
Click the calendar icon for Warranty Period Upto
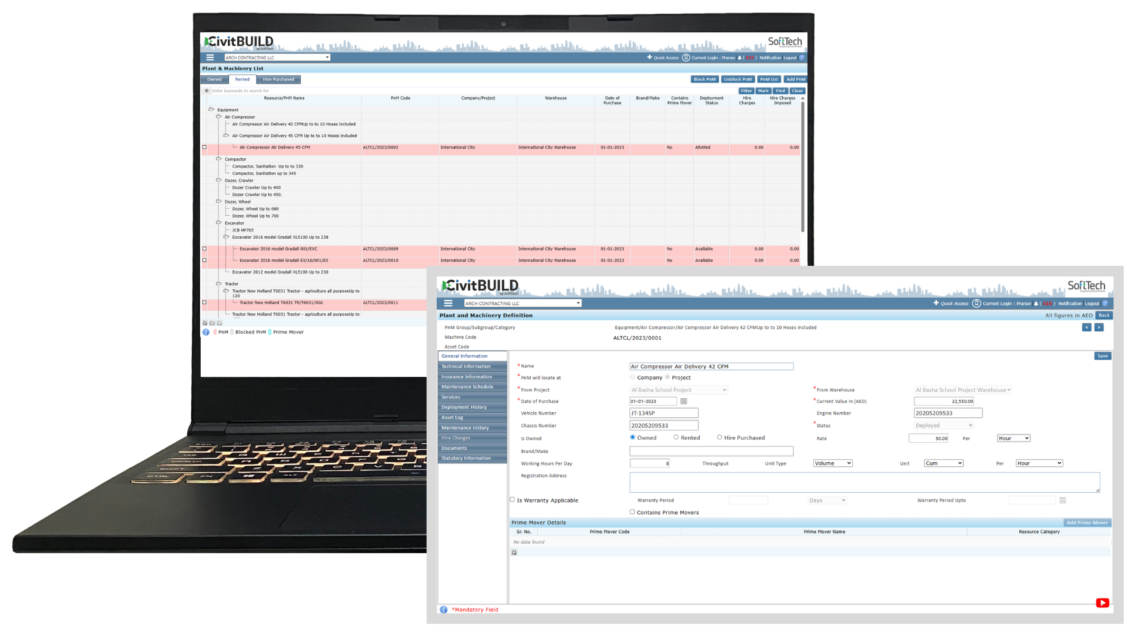point(1062,500)
